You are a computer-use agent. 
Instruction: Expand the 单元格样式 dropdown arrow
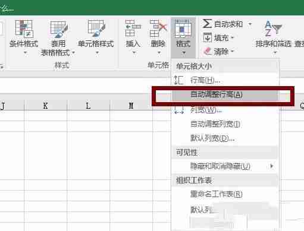pyautogui.click(x=97, y=53)
